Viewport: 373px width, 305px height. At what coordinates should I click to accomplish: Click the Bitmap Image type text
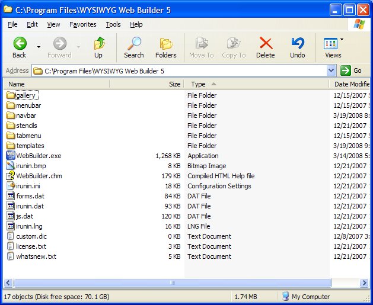[207, 166]
